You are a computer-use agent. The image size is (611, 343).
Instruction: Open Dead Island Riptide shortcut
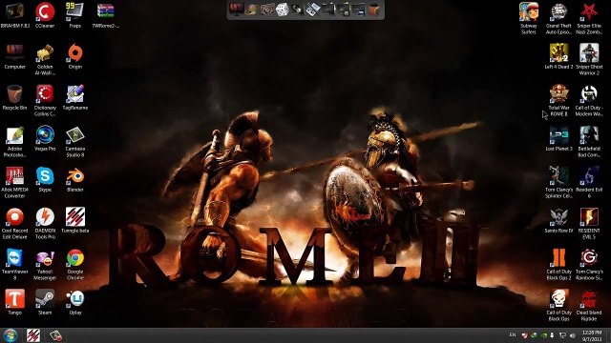[589, 305]
